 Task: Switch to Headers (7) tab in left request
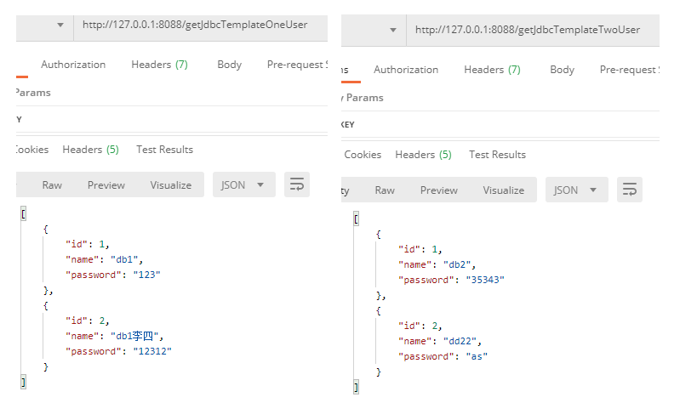click(159, 65)
